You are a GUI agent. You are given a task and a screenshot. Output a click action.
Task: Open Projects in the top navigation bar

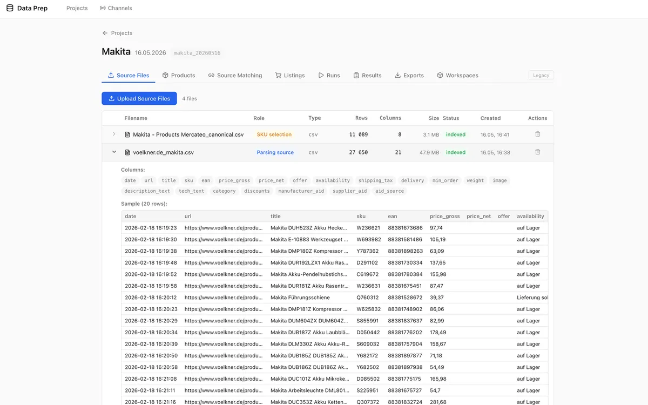point(77,8)
